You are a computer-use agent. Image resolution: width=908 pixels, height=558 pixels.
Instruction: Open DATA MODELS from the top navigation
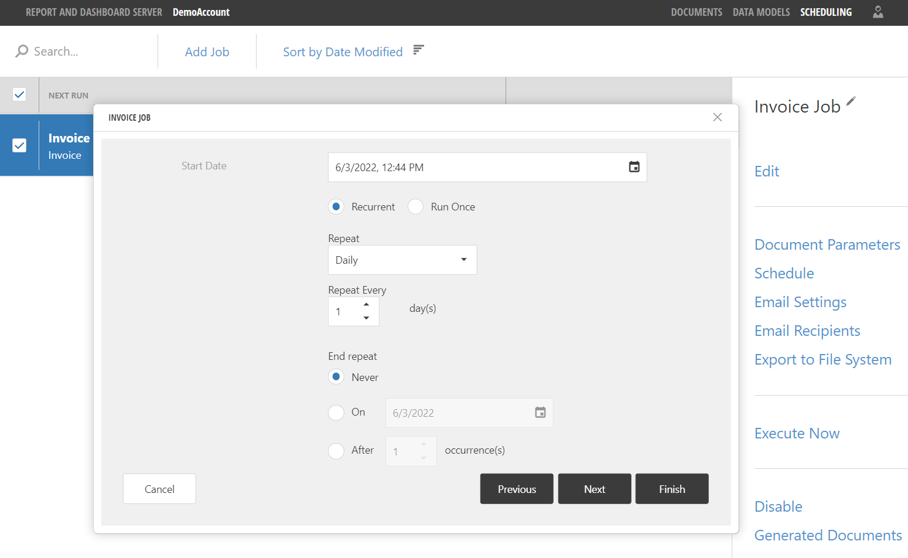tap(761, 12)
